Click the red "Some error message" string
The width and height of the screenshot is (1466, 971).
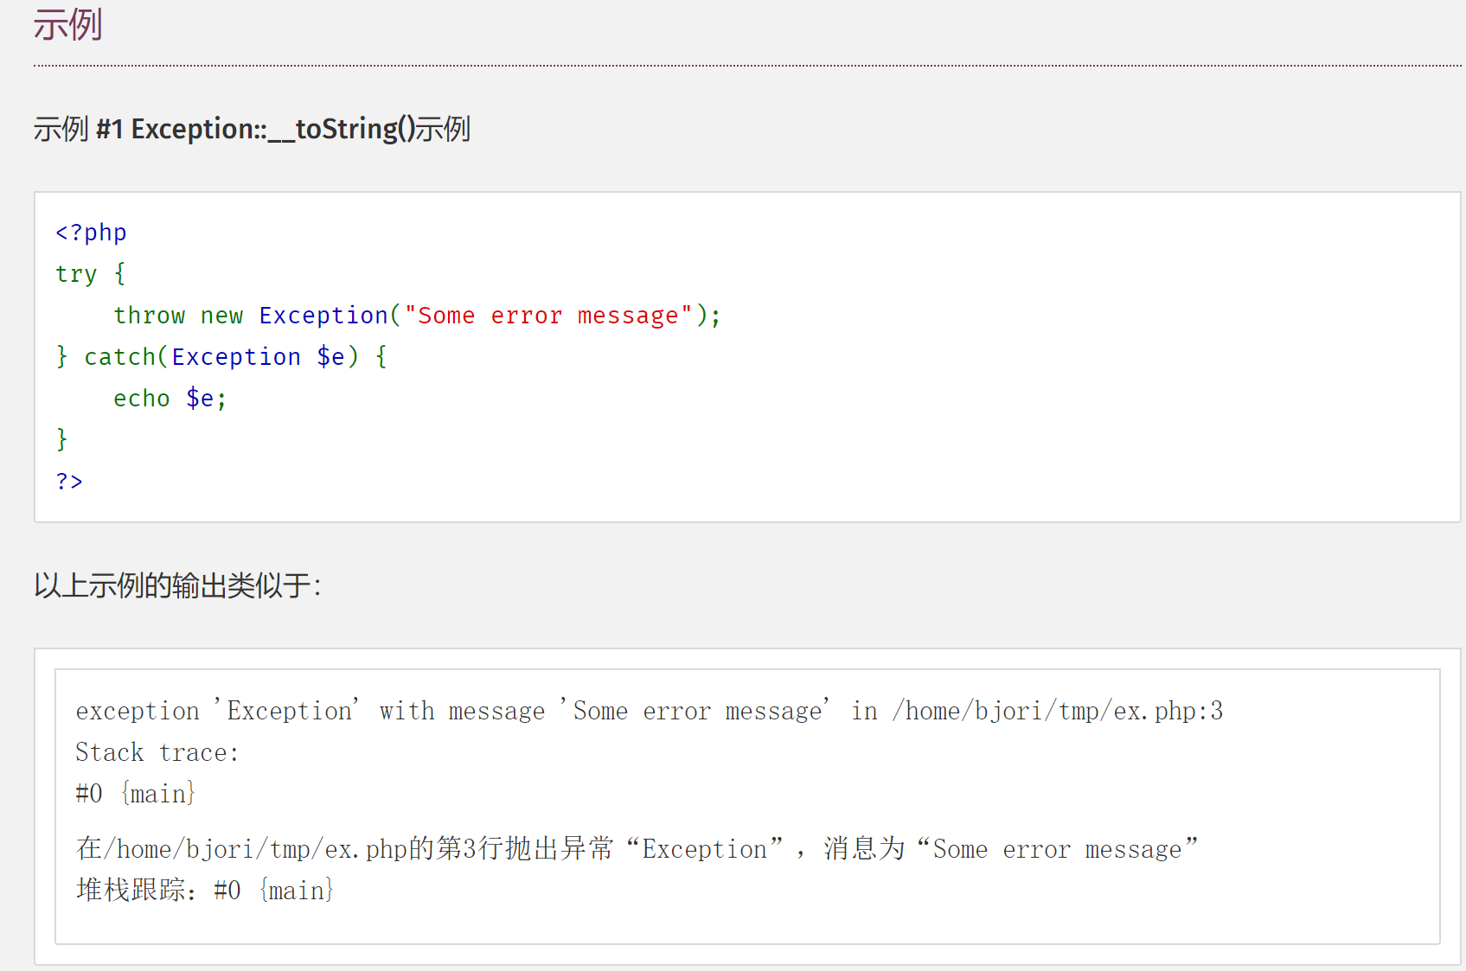547,316
